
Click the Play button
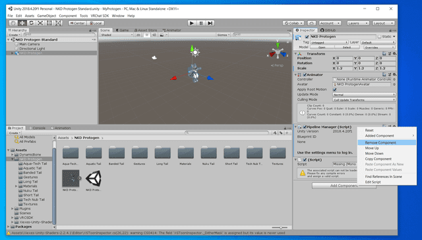(192, 23)
